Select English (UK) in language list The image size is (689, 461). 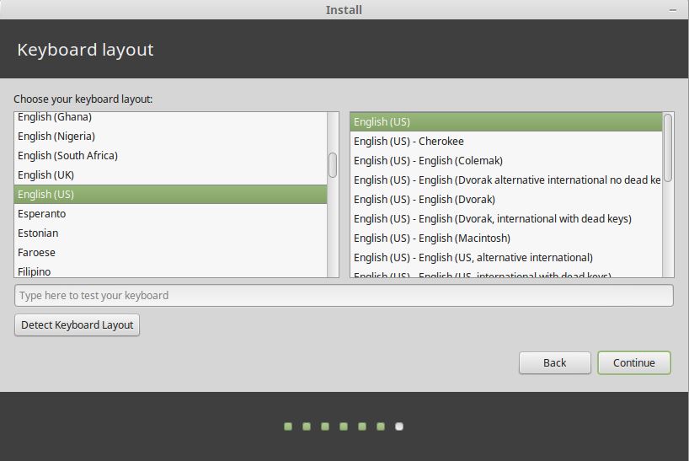(x=46, y=175)
